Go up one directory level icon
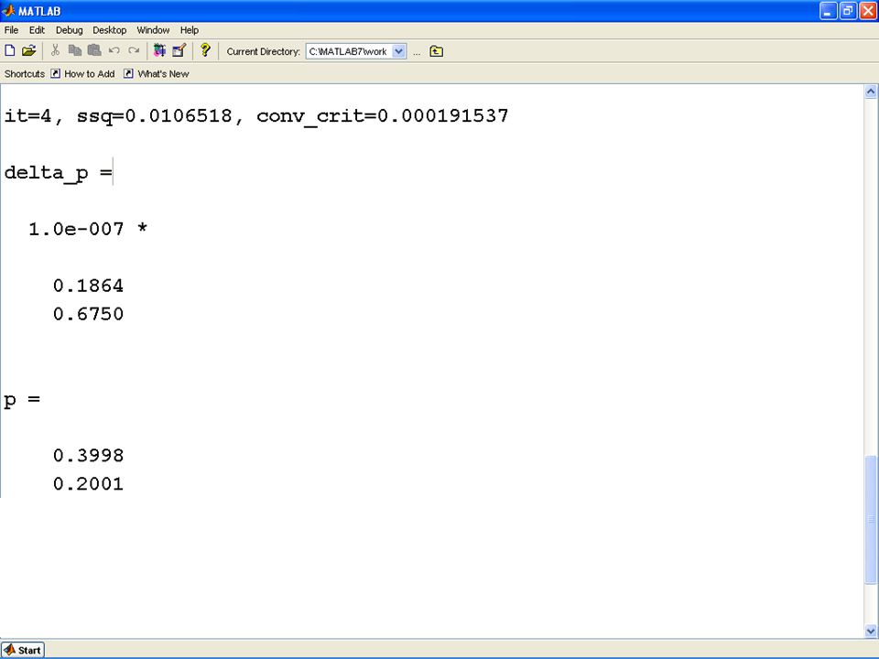 coord(436,51)
